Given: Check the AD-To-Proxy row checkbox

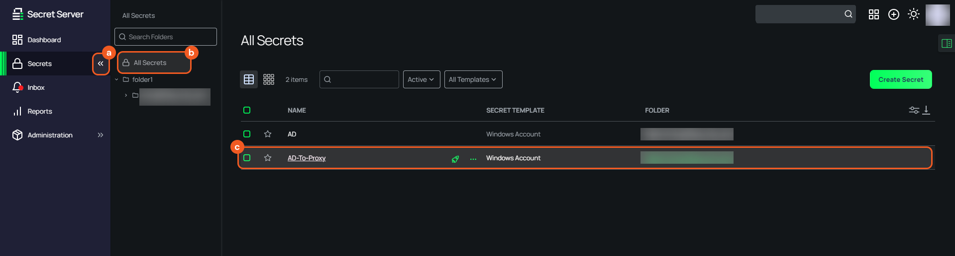Looking at the screenshot, I should point(247,158).
